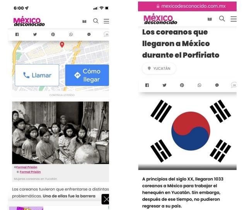Open the hamburger menu in left header

[x=106, y=21]
